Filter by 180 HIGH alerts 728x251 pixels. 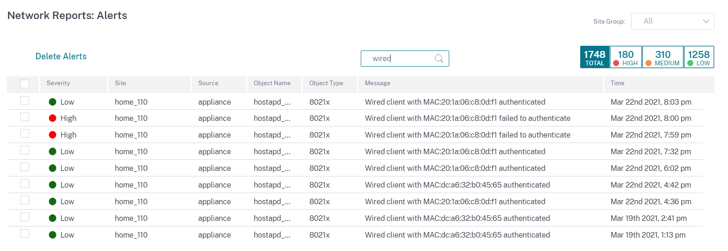pyautogui.click(x=626, y=57)
